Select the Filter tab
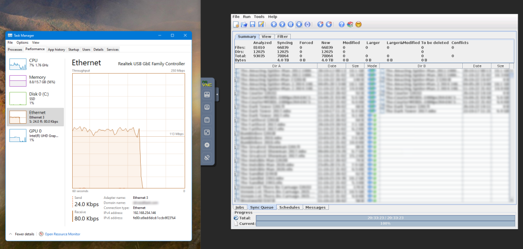Screen dimensions: 523x249 pyautogui.click(x=282, y=37)
